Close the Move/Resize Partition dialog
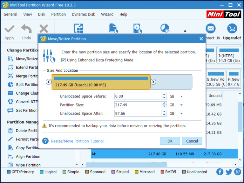 201,39
